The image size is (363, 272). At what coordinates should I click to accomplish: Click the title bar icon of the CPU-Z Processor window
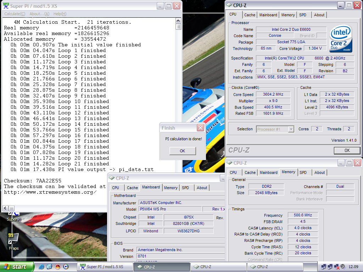(229, 5)
